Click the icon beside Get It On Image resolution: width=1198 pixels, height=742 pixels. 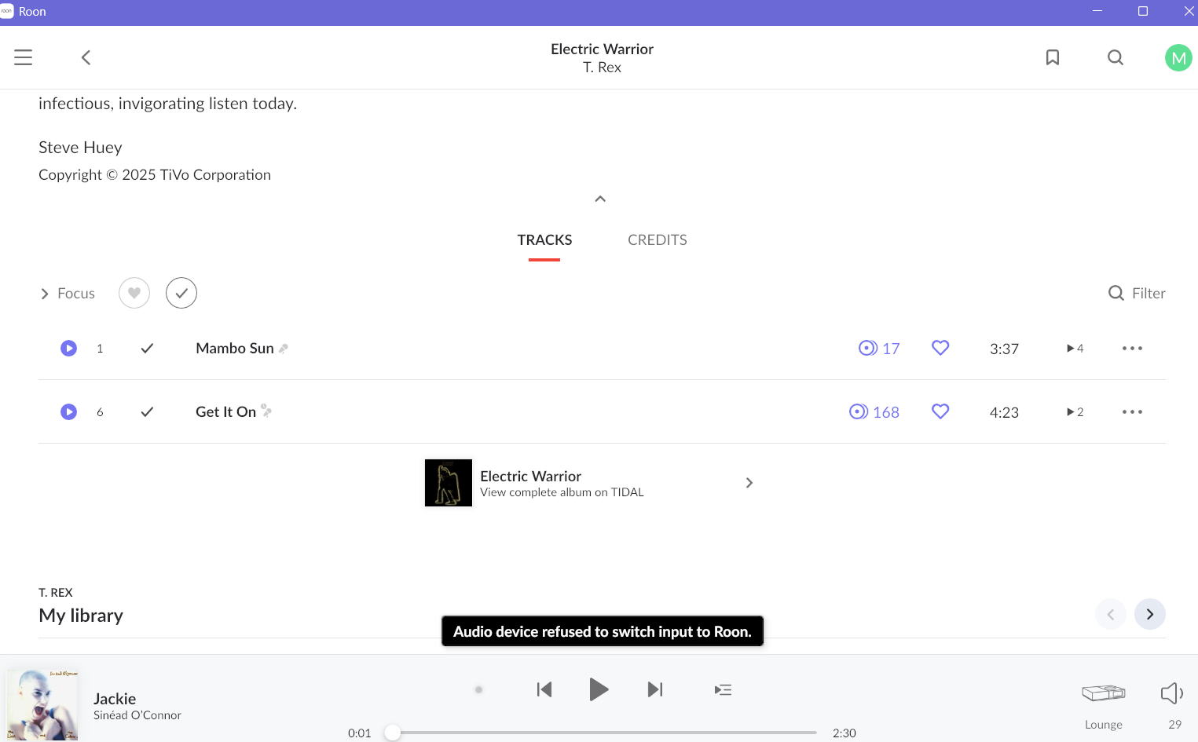click(x=266, y=410)
